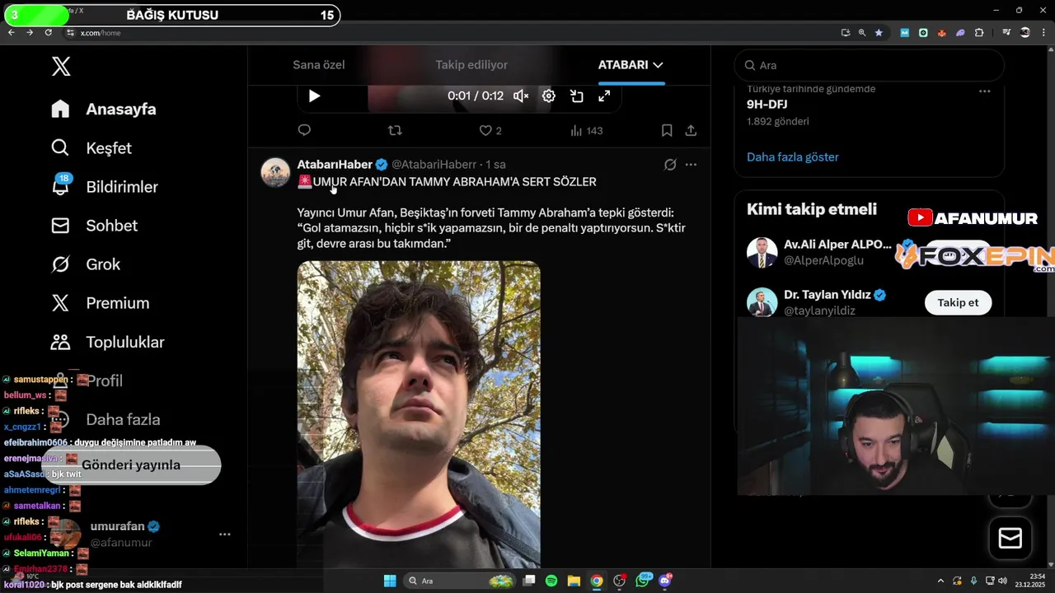View analytics showing 143 views

pos(587,130)
